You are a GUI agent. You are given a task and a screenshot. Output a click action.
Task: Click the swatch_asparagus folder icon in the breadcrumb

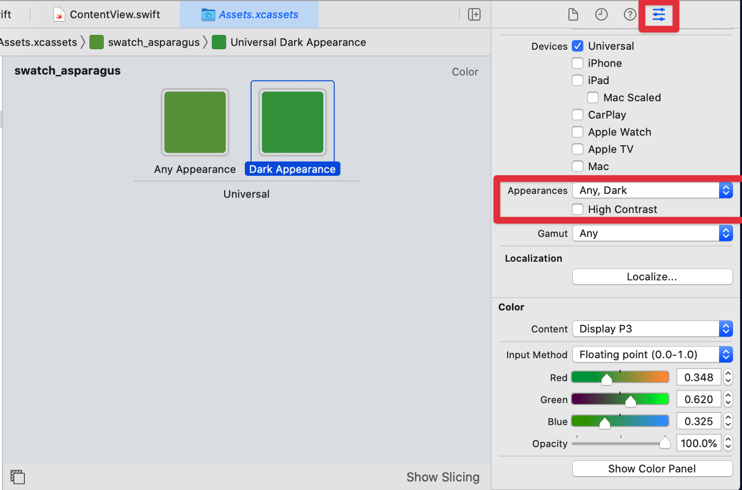coord(96,42)
